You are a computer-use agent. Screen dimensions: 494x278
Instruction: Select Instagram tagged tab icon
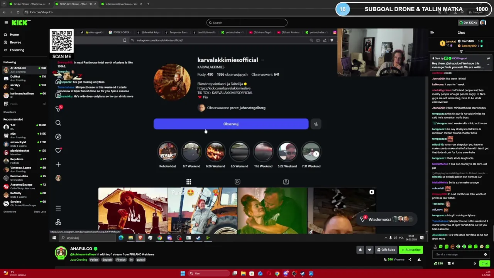pos(286,181)
